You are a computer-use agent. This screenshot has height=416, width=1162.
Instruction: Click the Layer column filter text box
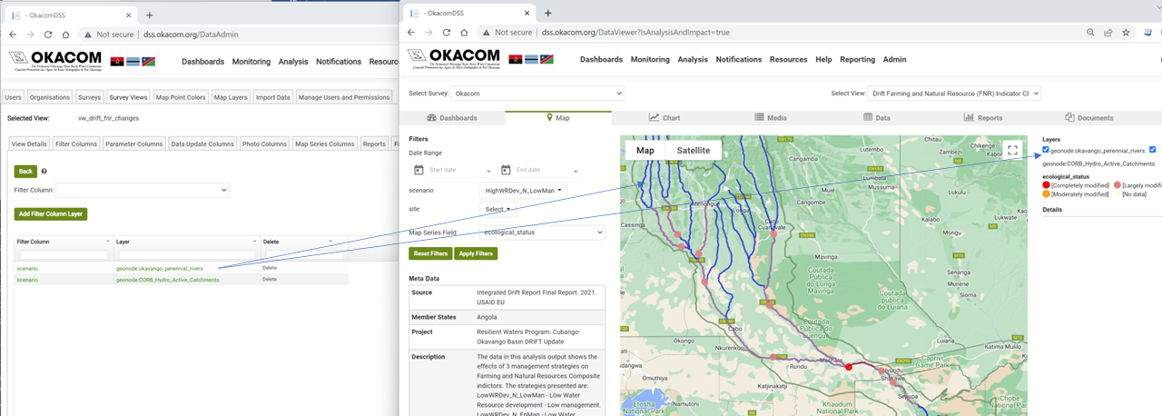[186, 255]
